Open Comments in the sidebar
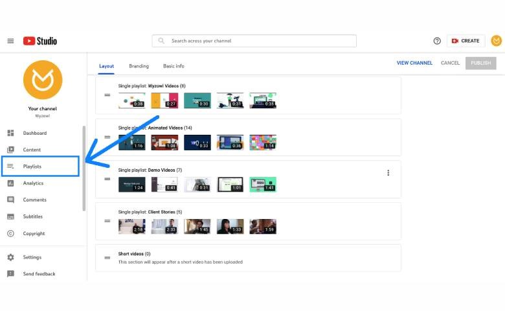505x311 pixels. point(34,200)
